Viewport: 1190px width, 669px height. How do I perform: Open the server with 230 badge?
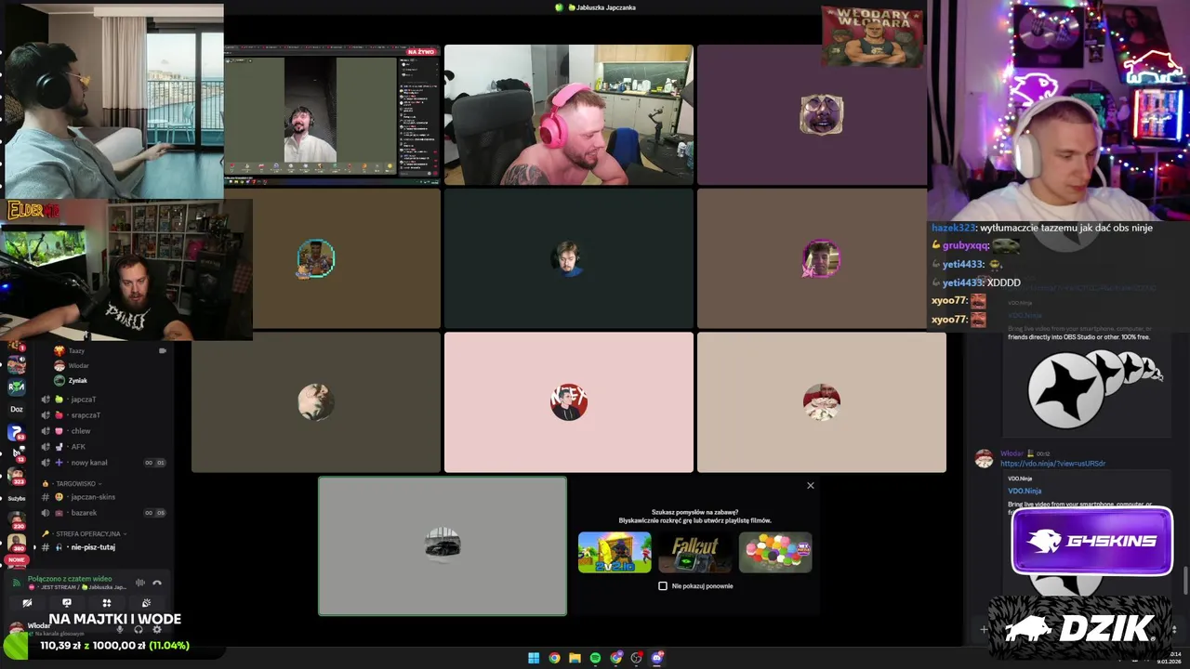(16, 520)
